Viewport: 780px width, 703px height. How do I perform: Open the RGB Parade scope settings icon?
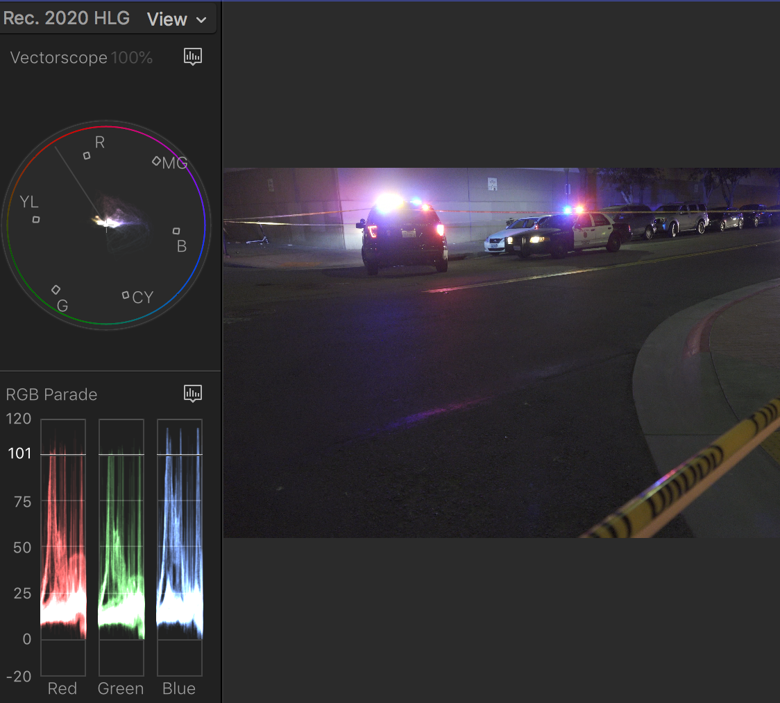tap(192, 394)
